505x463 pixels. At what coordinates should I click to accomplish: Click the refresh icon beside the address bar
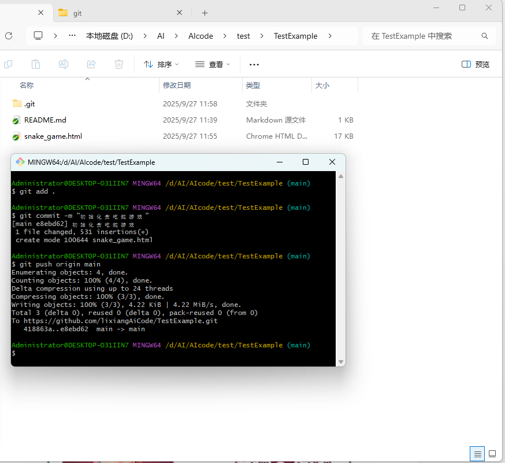[9, 36]
